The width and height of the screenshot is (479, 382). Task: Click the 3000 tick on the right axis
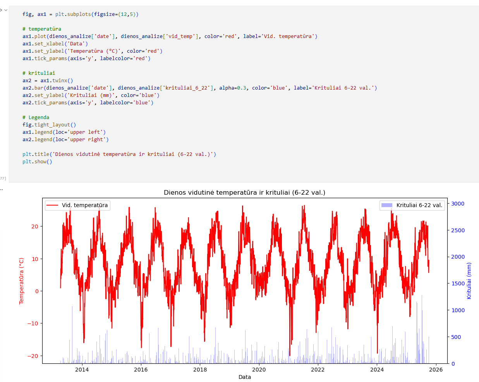(457, 204)
